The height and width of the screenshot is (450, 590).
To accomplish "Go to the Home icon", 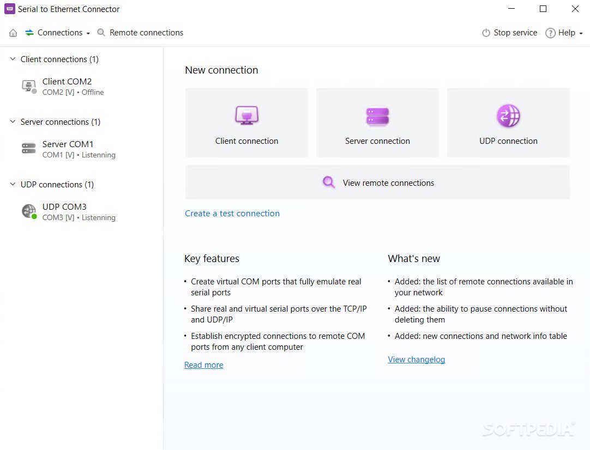I will tap(13, 33).
